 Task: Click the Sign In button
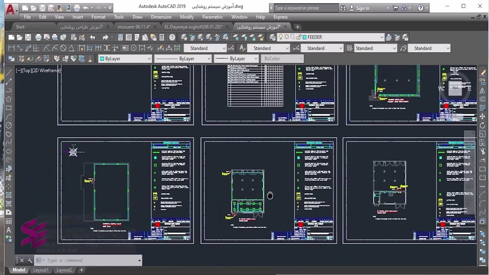362,8
